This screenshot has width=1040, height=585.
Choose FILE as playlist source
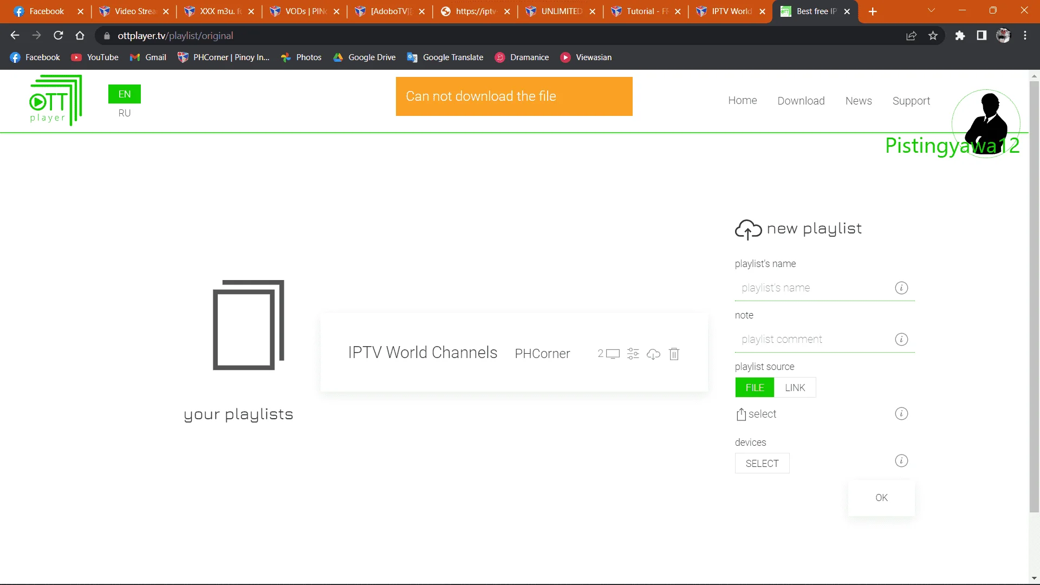pyautogui.click(x=755, y=388)
